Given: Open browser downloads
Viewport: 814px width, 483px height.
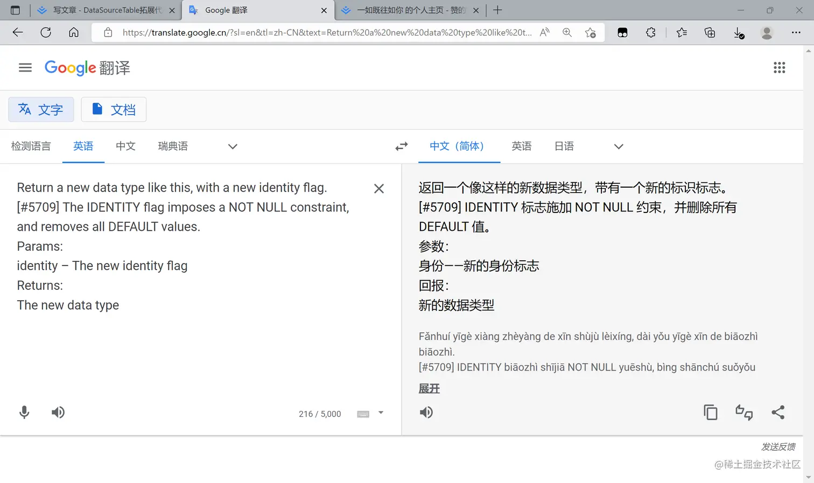Looking at the screenshot, I should coord(739,33).
